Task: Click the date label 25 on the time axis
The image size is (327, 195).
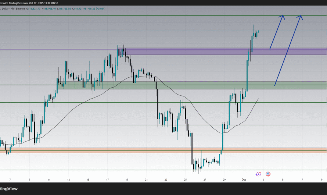Action: pos(185,180)
